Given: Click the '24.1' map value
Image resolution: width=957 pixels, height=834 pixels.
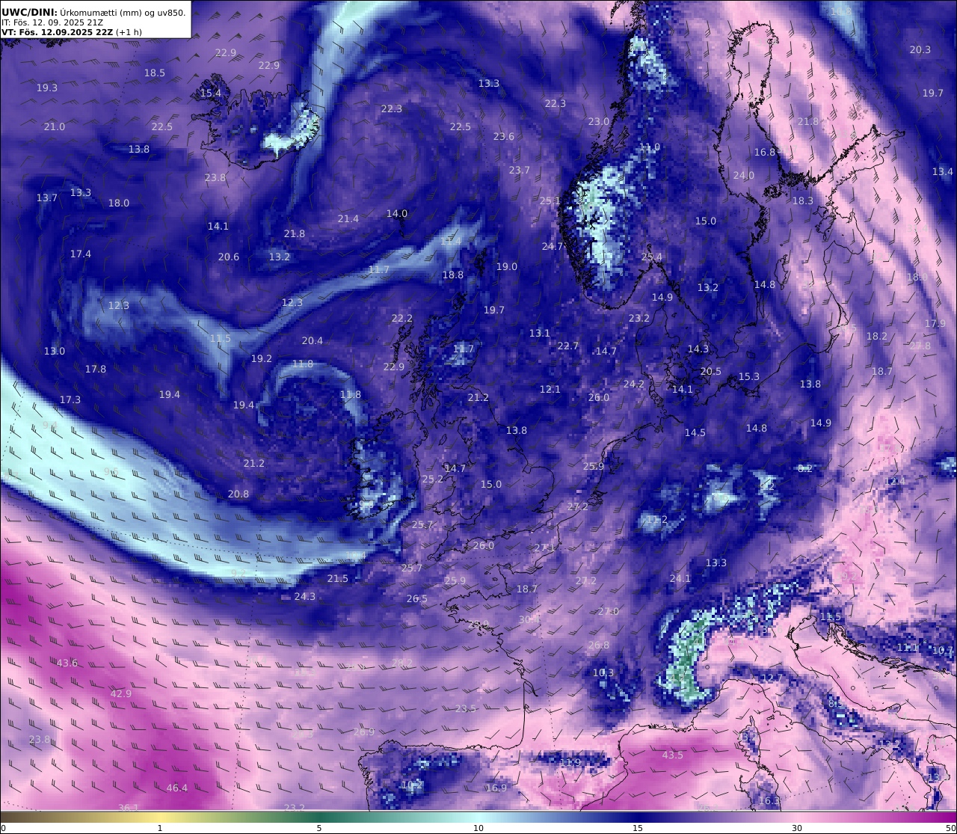Looking at the screenshot, I should click(x=680, y=579).
